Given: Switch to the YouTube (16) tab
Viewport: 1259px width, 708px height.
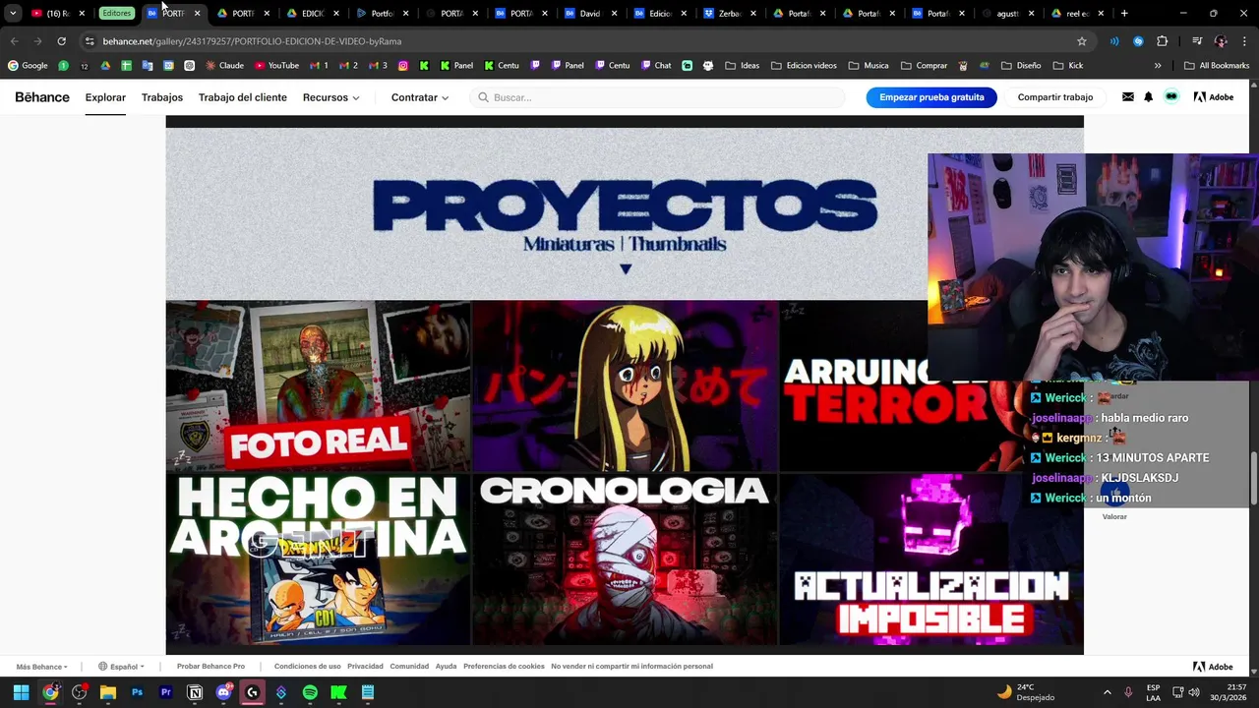Looking at the screenshot, I should coord(59,14).
